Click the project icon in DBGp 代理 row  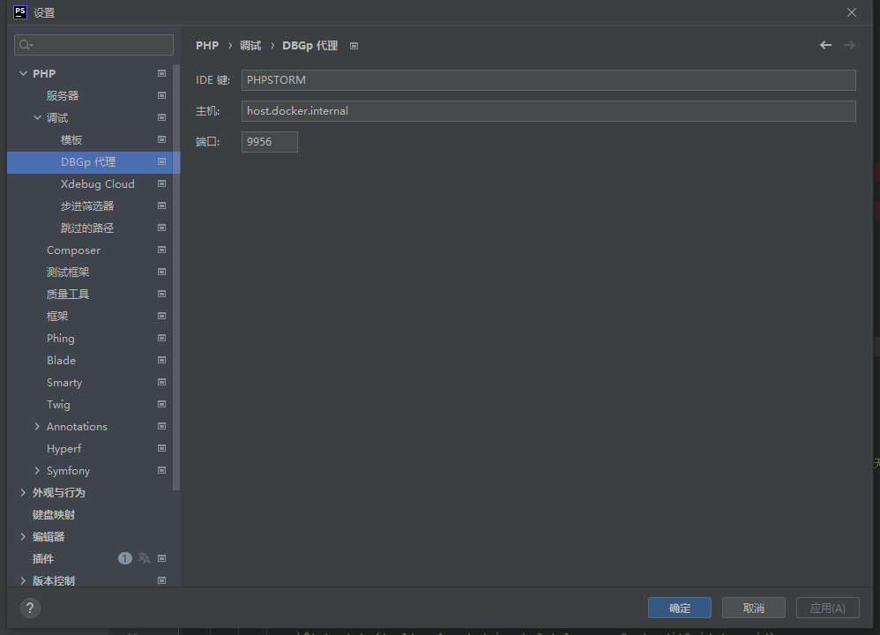click(x=161, y=161)
